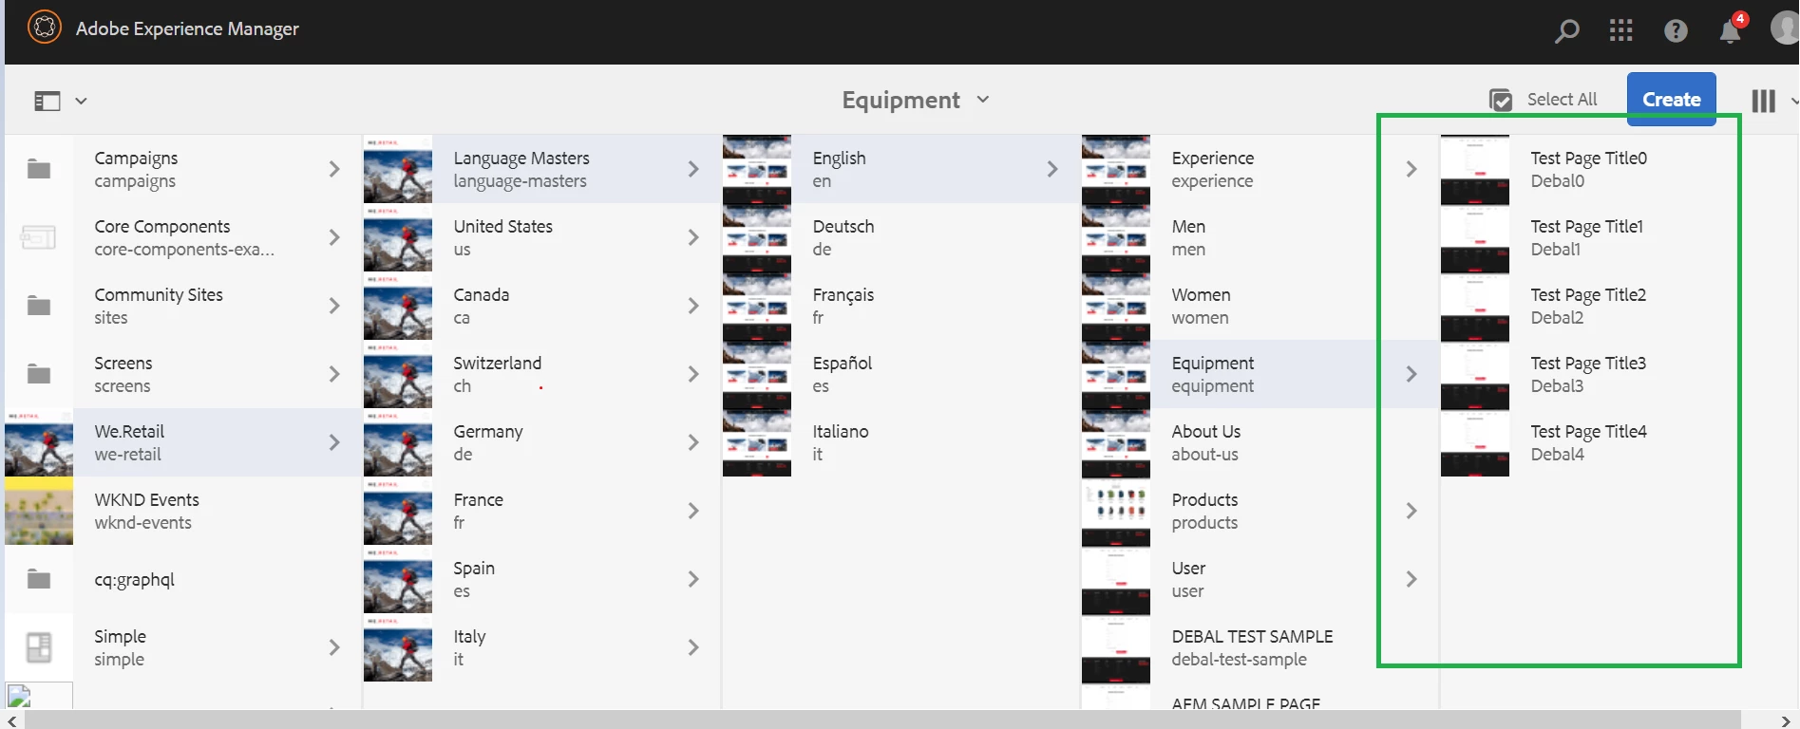Expand the Core Components chevron

[x=334, y=237]
